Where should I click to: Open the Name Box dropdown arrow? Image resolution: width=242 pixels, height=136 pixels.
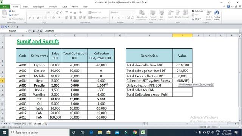26,31
